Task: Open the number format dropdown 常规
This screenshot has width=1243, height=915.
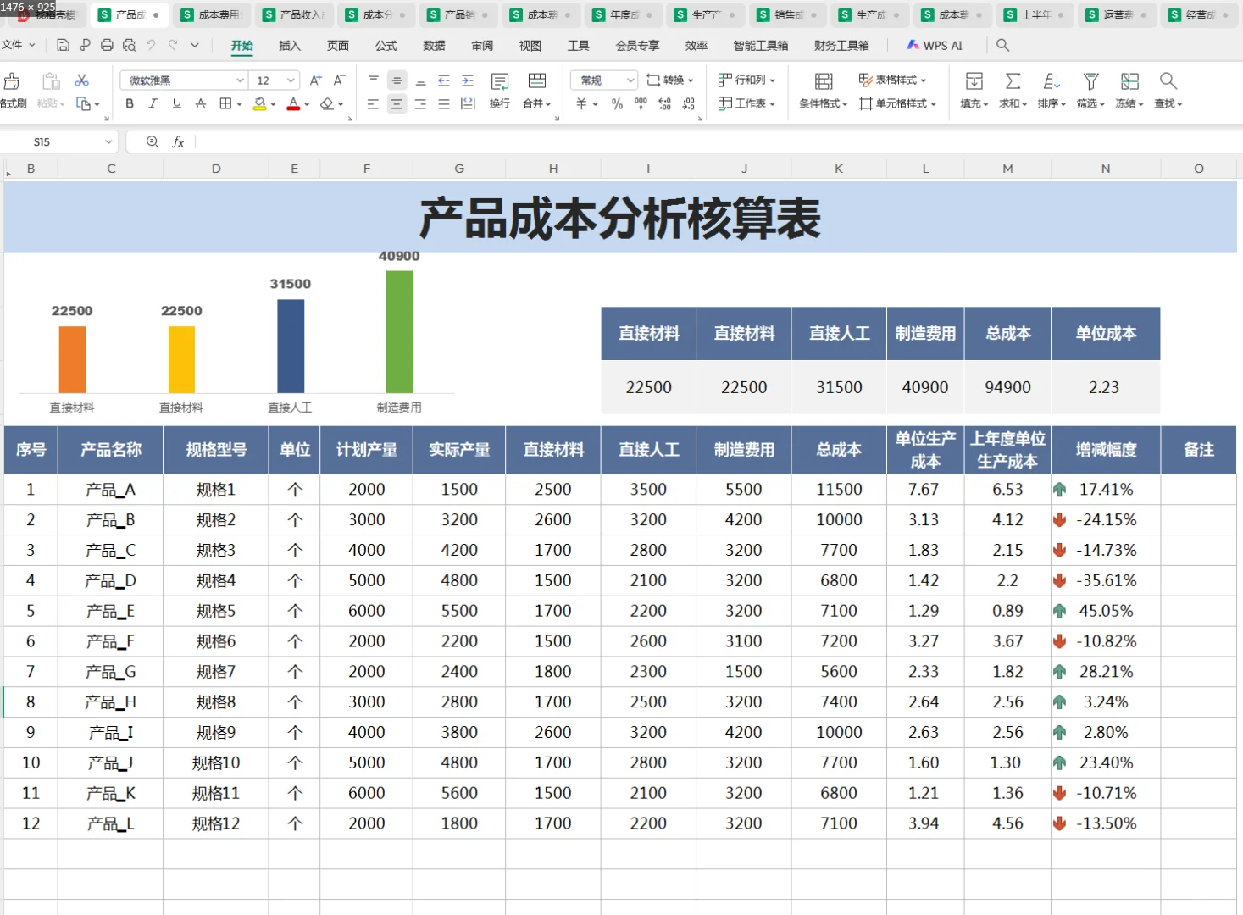Action: pyautogui.click(x=630, y=80)
